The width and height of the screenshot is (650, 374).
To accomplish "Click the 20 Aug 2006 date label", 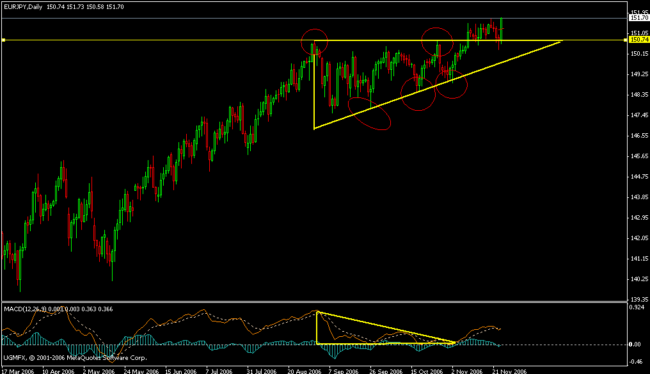I will pos(305,371).
